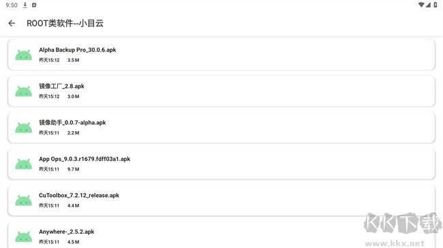Screen dimensions: 443x248
Task: Open 镜像工厂_2.8.apk file name
Action: (x=61, y=86)
